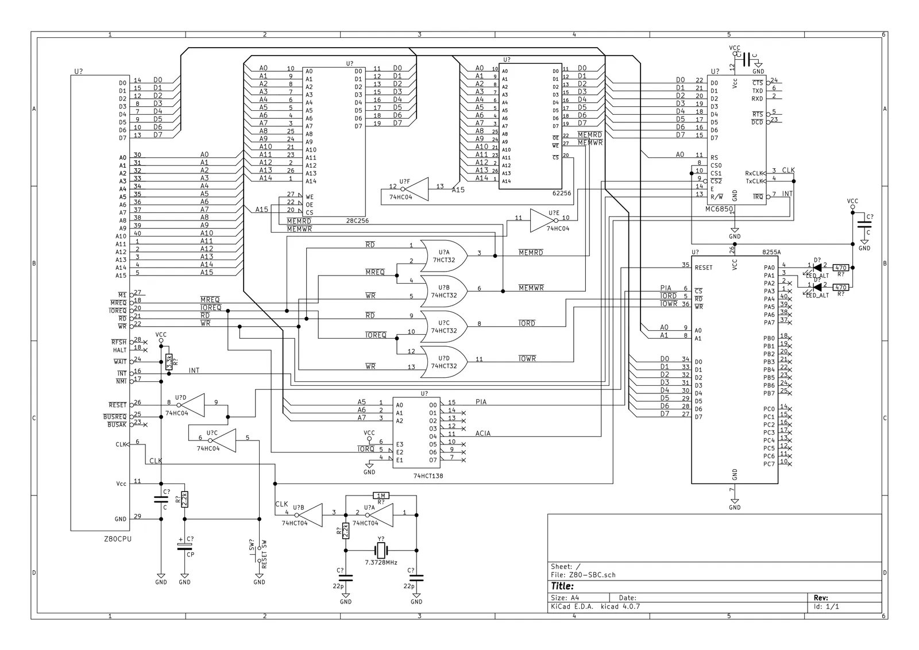Click the 8255A component label
This screenshot has height=650, width=919.
[x=771, y=252]
